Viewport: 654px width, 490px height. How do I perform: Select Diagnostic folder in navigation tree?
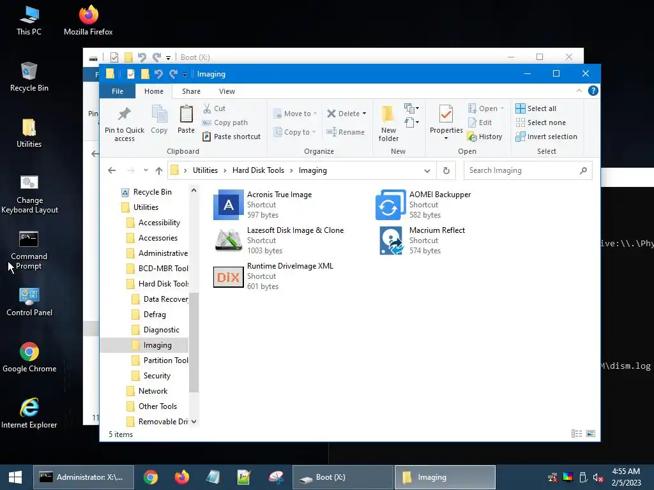155,330
